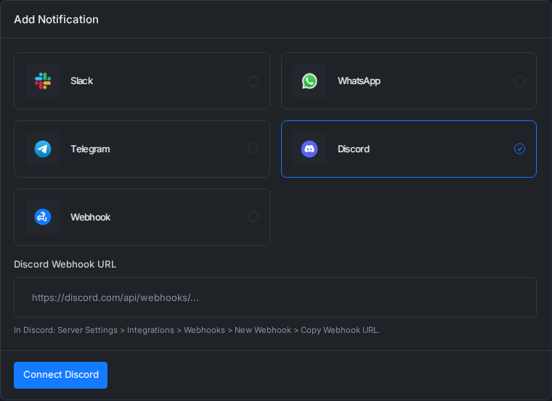Focus the Discord Webhook URL field
Image resolution: width=552 pixels, height=401 pixels.
275,297
